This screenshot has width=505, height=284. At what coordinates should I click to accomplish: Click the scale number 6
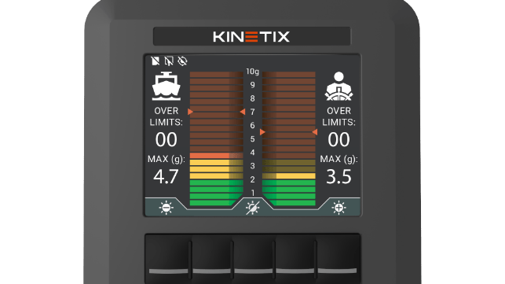pyautogui.click(x=253, y=125)
